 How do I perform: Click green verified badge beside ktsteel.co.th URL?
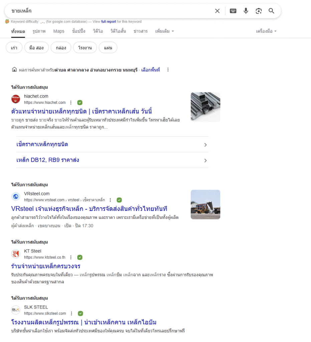click(x=80, y=258)
